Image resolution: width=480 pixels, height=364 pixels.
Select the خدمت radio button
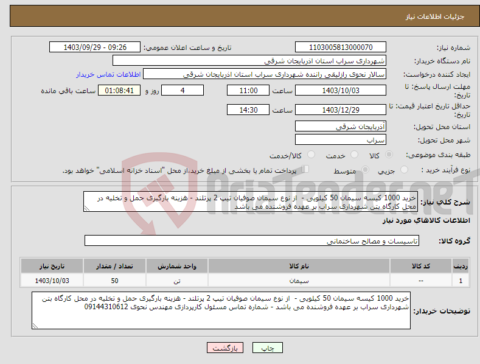(354, 155)
